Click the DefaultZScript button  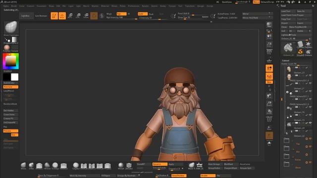coord(267,2)
